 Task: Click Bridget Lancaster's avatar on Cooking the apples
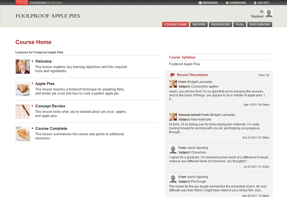coord(173,84)
